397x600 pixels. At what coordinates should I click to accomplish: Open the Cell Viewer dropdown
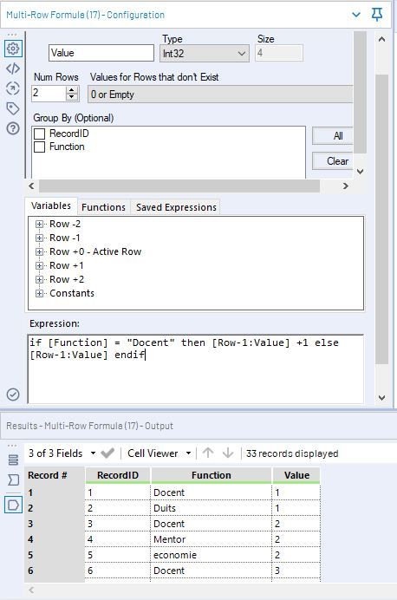click(159, 453)
